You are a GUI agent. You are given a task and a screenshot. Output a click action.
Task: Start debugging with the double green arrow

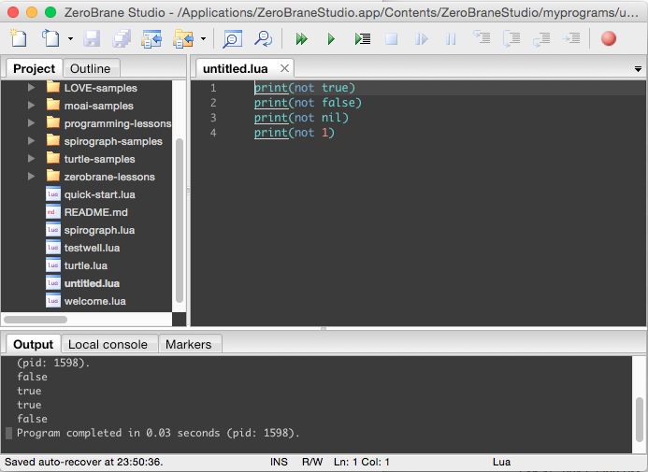pos(301,39)
